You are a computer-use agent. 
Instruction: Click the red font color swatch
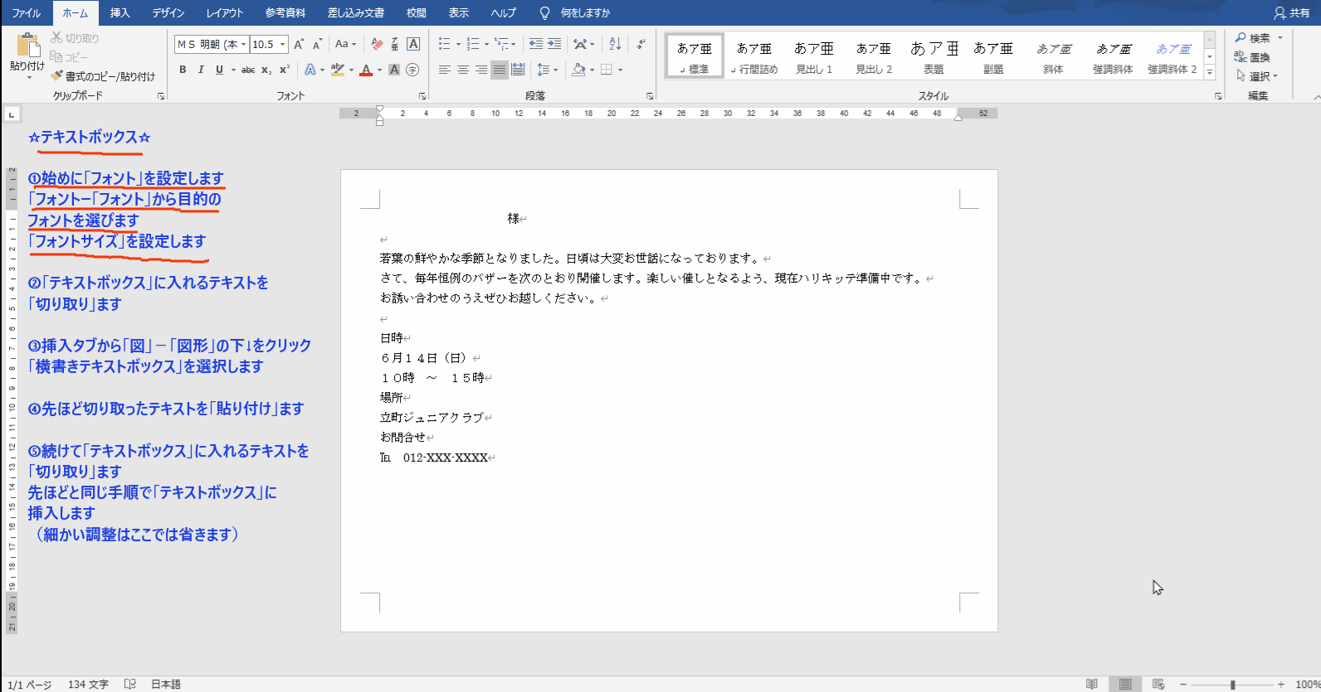[366, 70]
